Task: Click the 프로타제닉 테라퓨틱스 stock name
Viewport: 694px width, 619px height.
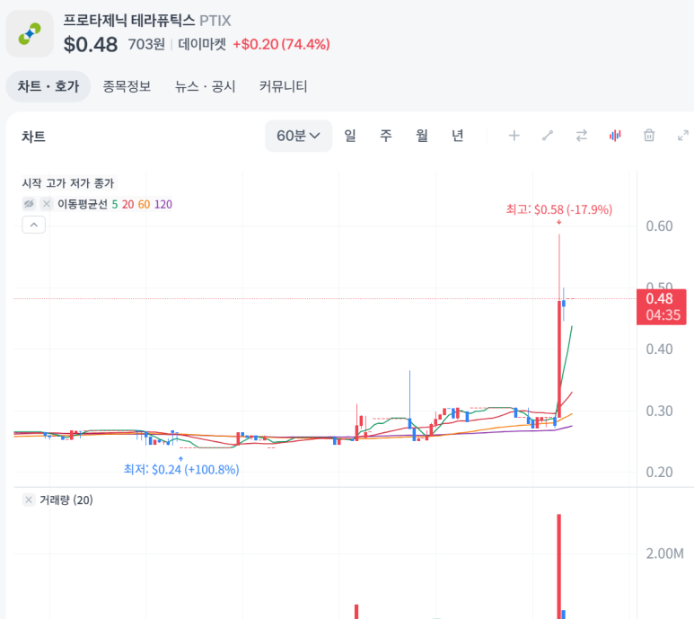Action: (x=128, y=21)
